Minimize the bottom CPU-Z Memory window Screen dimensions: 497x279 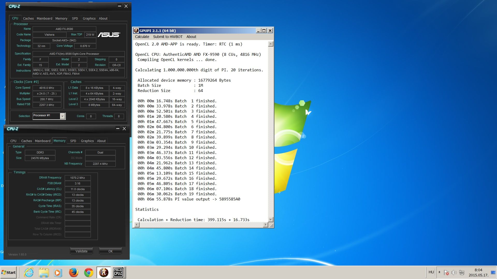point(118,128)
